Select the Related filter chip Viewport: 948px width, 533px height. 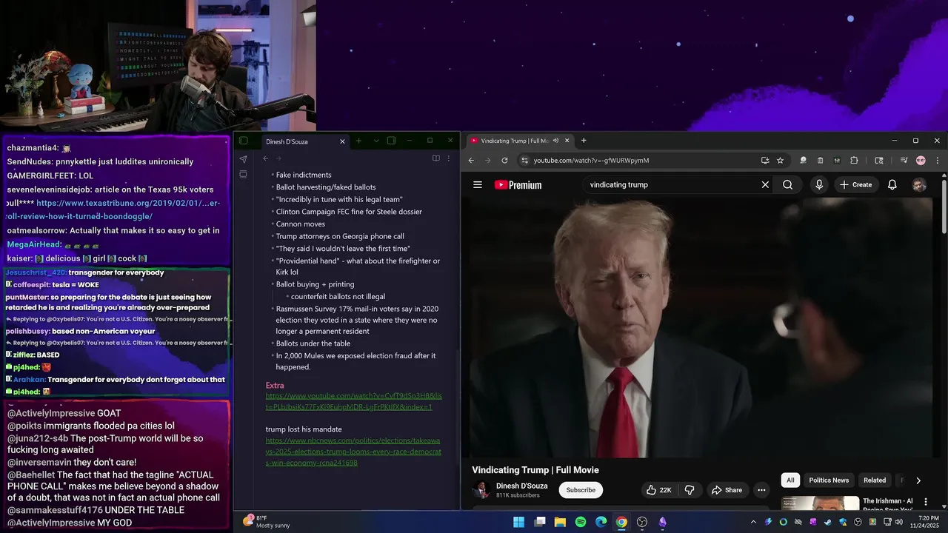[875, 480]
